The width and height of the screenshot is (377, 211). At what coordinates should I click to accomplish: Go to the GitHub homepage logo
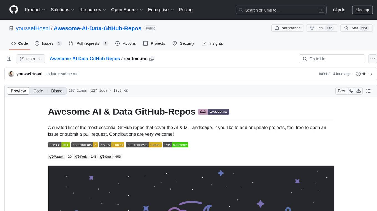point(14,10)
